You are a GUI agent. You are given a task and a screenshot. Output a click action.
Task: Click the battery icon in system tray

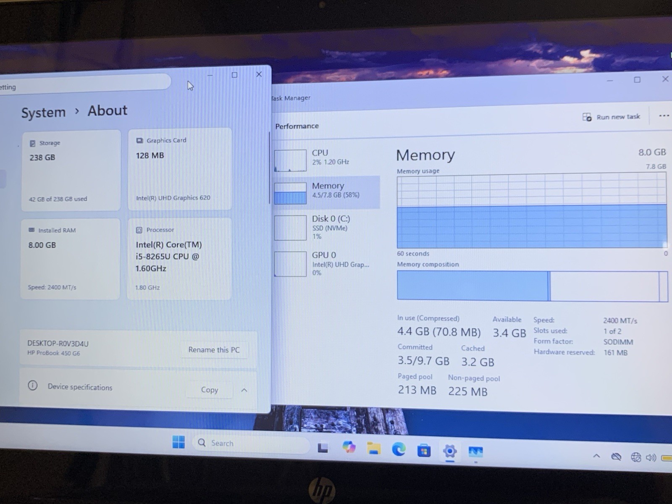(667, 458)
